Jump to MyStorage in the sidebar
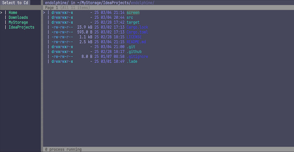The image size is (294, 152). click(x=18, y=22)
